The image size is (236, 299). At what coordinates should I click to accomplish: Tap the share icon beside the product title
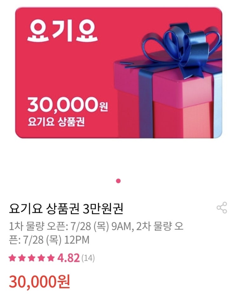point(222,208)
